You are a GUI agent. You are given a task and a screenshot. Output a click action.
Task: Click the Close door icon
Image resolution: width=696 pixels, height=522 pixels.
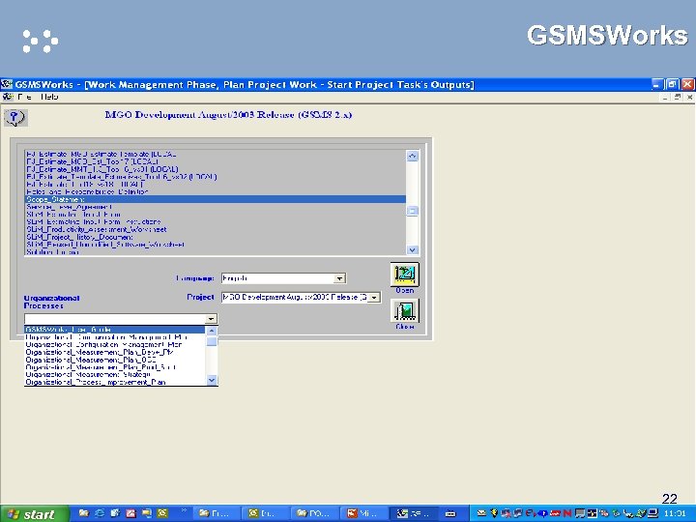pos(404,310)
